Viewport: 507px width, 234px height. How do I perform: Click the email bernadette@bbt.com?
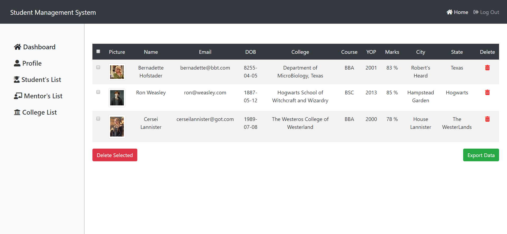(x=205, y=68)
